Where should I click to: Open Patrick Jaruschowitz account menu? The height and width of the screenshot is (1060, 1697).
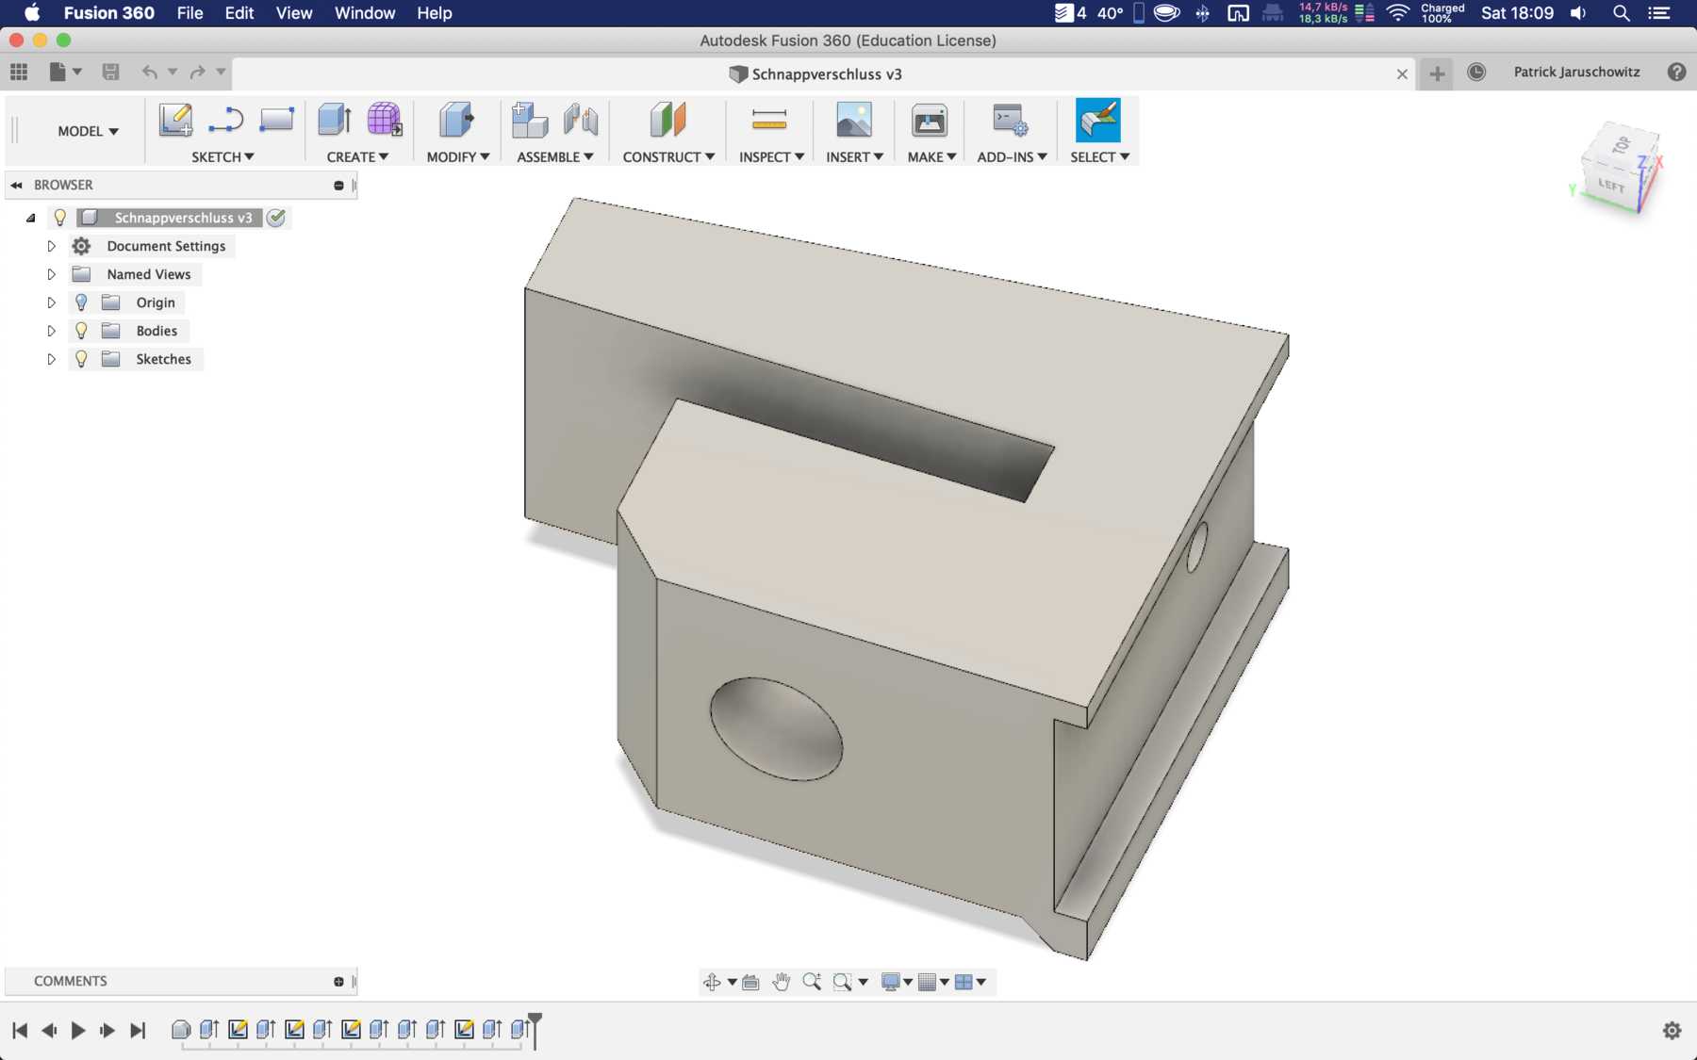click(1576, 73)
